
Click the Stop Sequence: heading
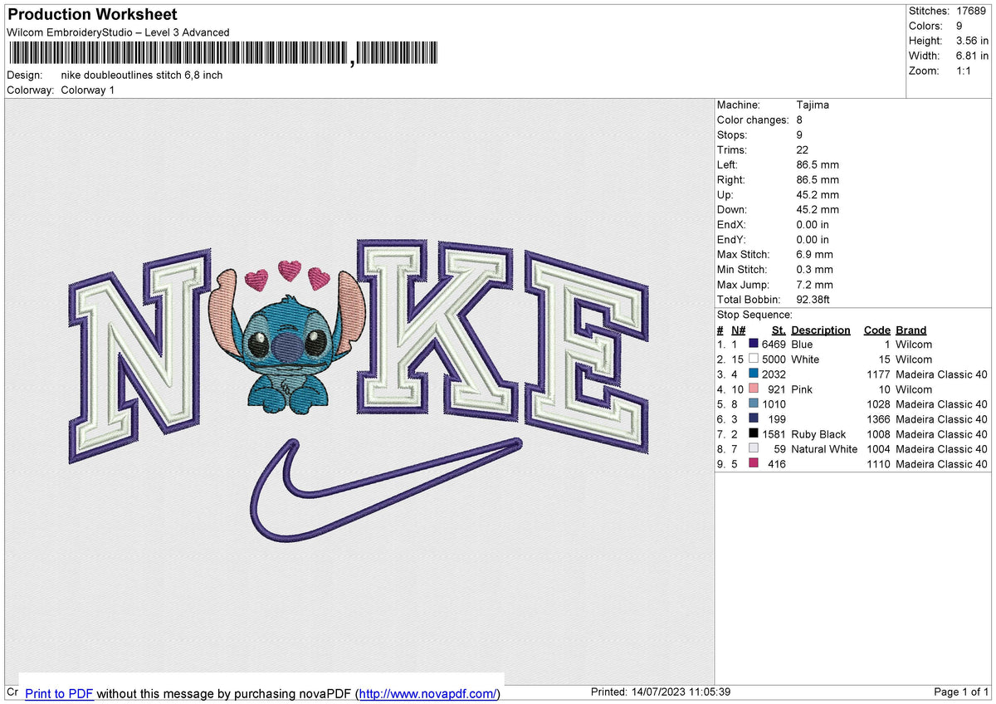click(x=754, y=315)
